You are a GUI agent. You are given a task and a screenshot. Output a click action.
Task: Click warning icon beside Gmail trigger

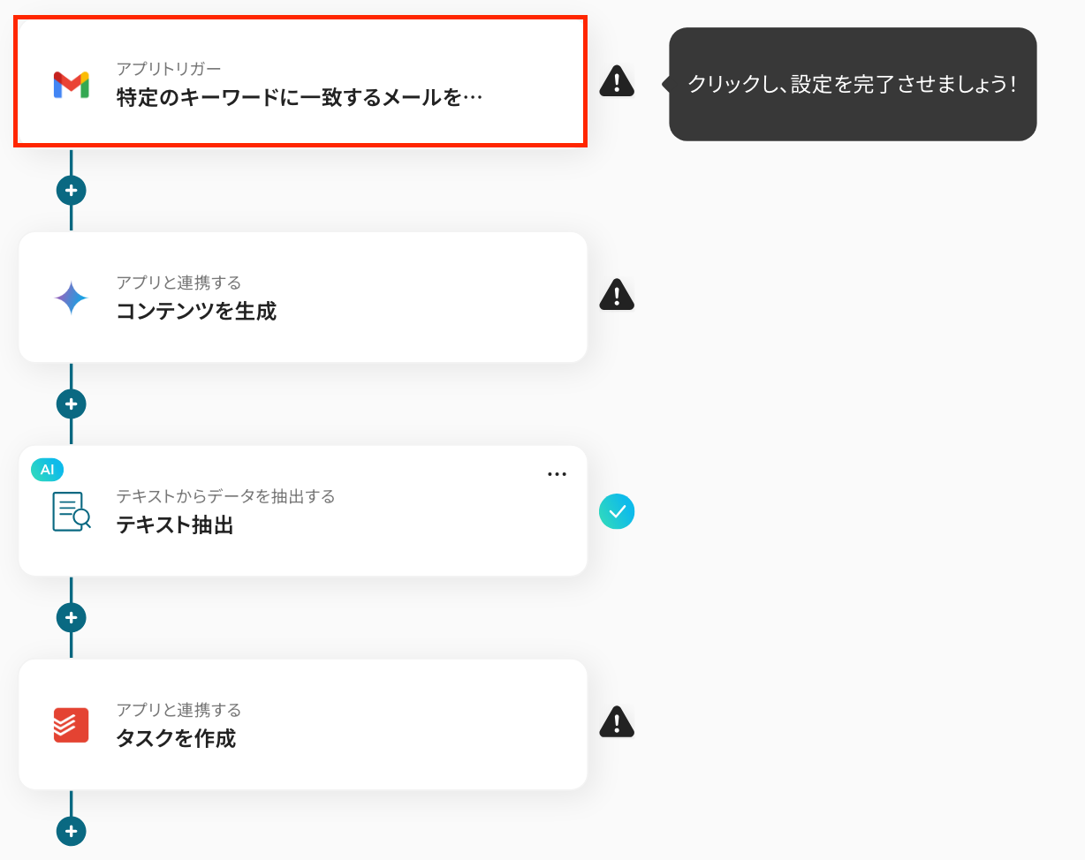point(617,81)
